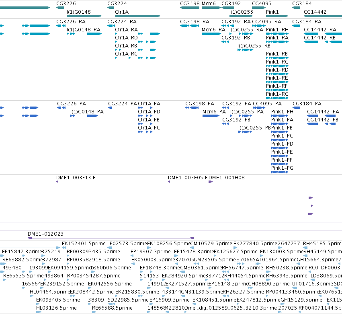Screen dimensions: 342x314
Task: Select transcript Pink1-RD
Action: pos(277,70)
